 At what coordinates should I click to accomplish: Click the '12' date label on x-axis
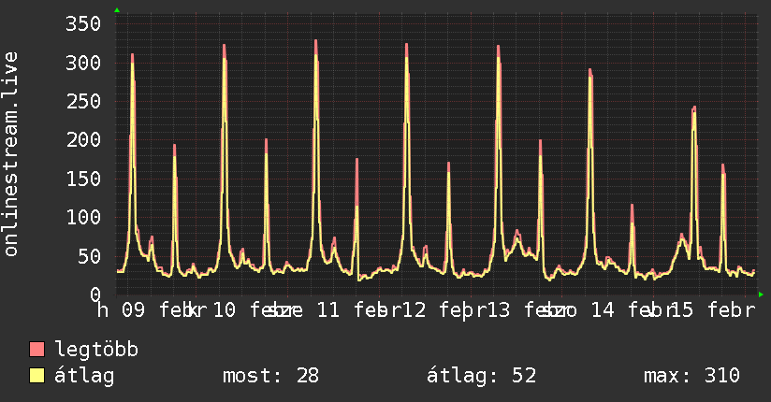point(414,310)
